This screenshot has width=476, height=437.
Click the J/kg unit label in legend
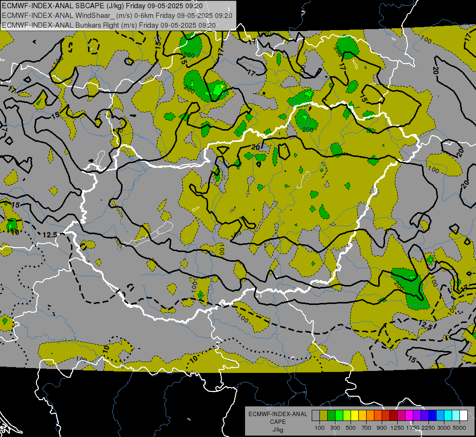click(278, 430)
